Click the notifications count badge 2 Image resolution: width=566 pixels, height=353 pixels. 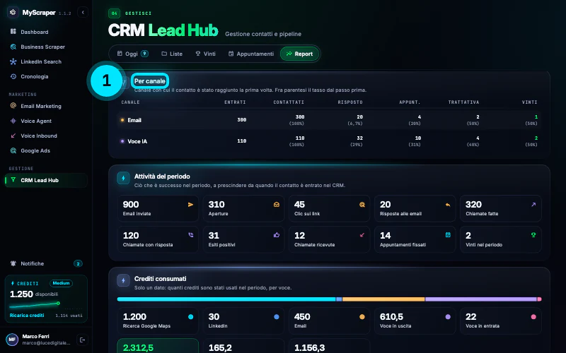(78, 263)
